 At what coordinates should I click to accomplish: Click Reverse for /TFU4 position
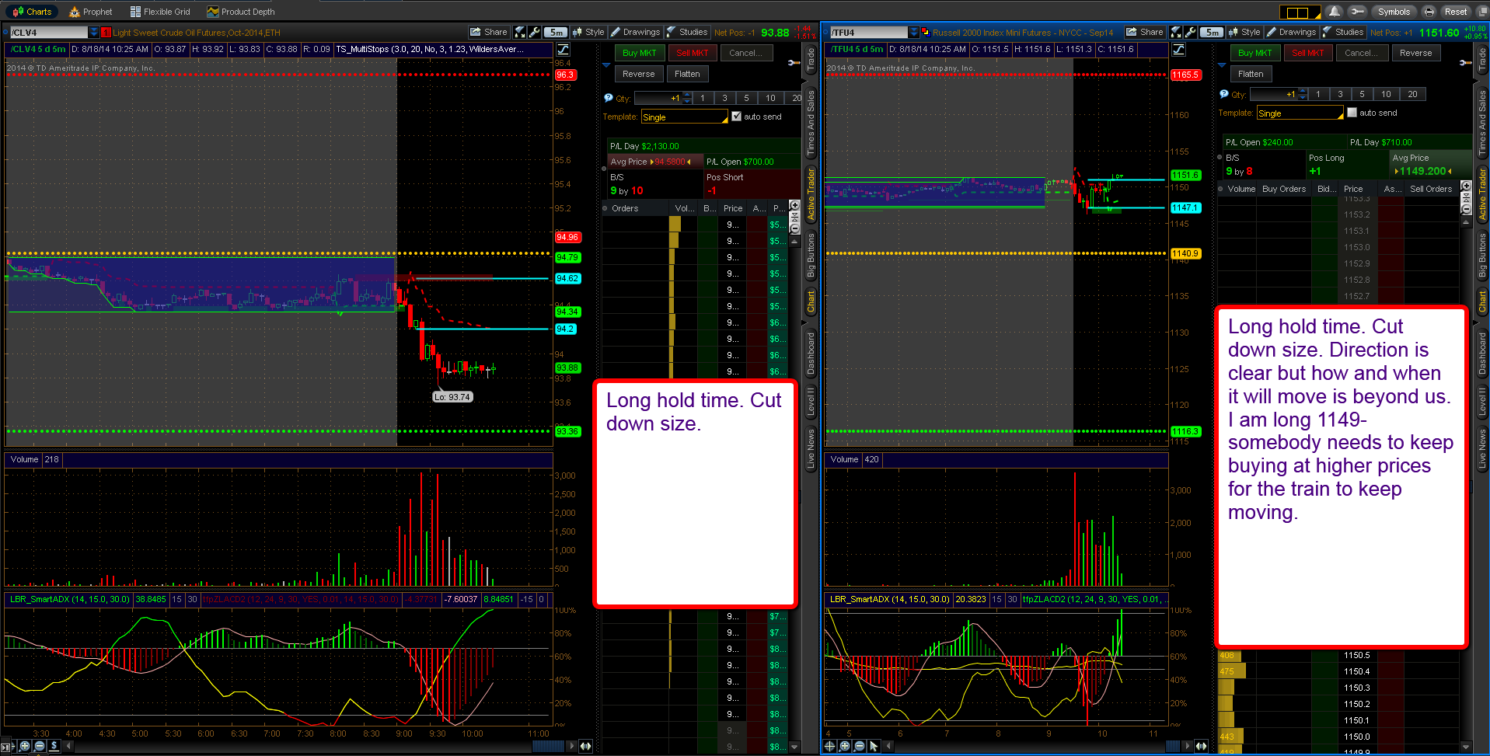1415,53
